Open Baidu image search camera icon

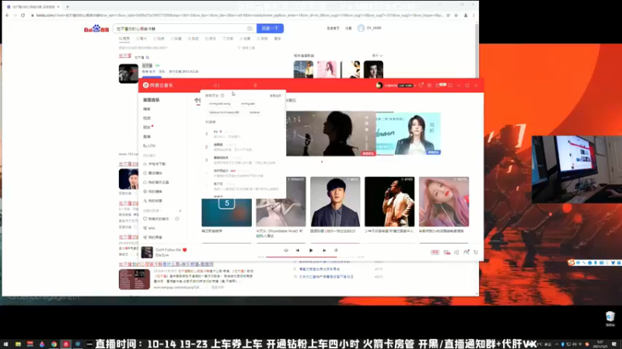[250, 29]
